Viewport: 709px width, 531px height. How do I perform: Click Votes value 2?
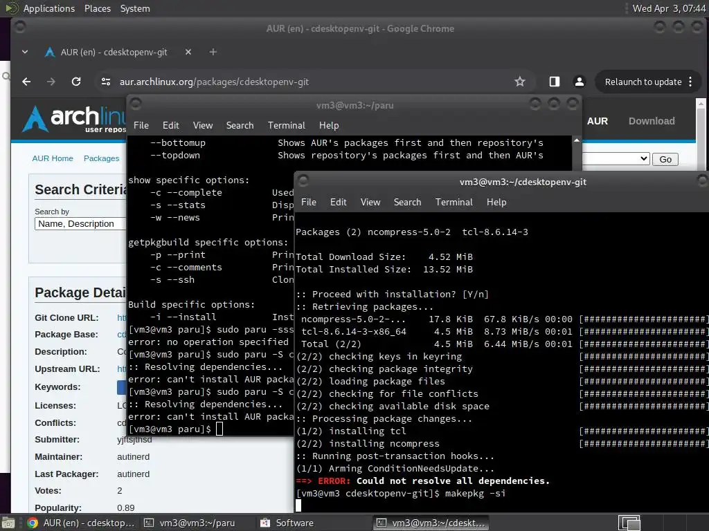[x=119, y=491]
